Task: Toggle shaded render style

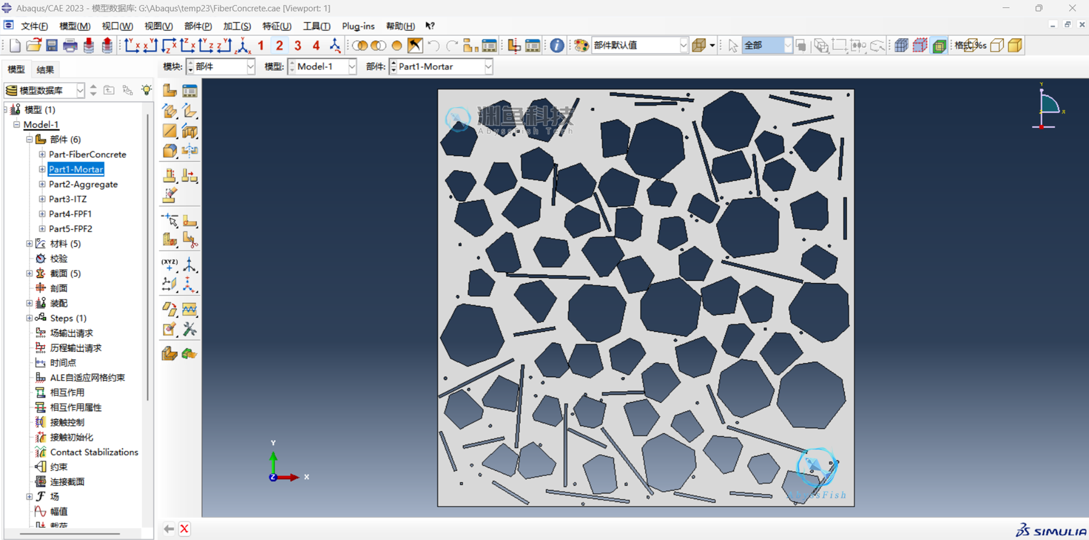Action: click(1015, 46)
